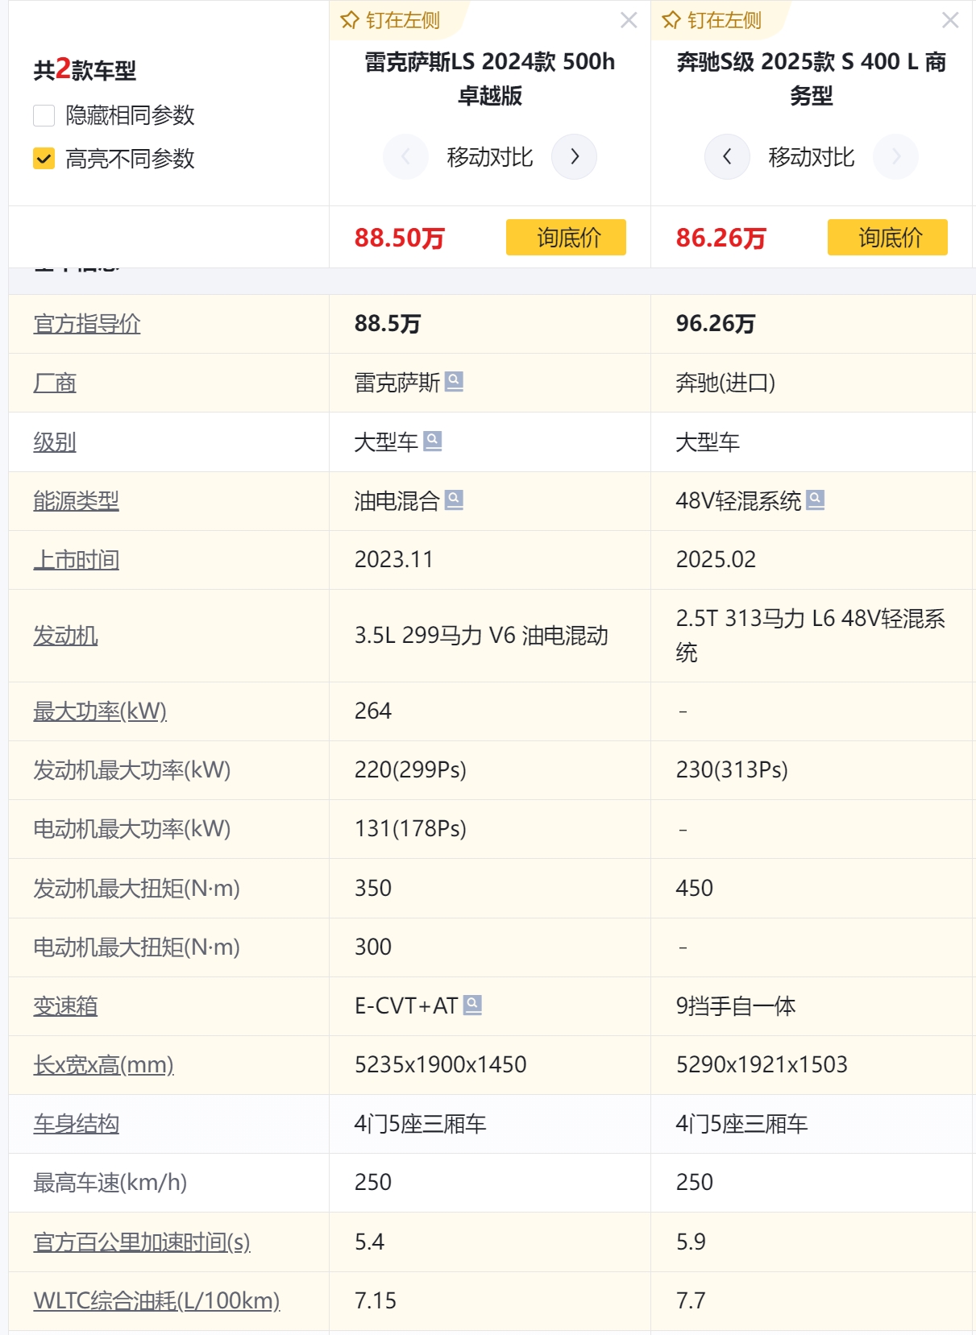
Task: Open the info icon beside 48V轻混系统
Action: click(816, 500)
